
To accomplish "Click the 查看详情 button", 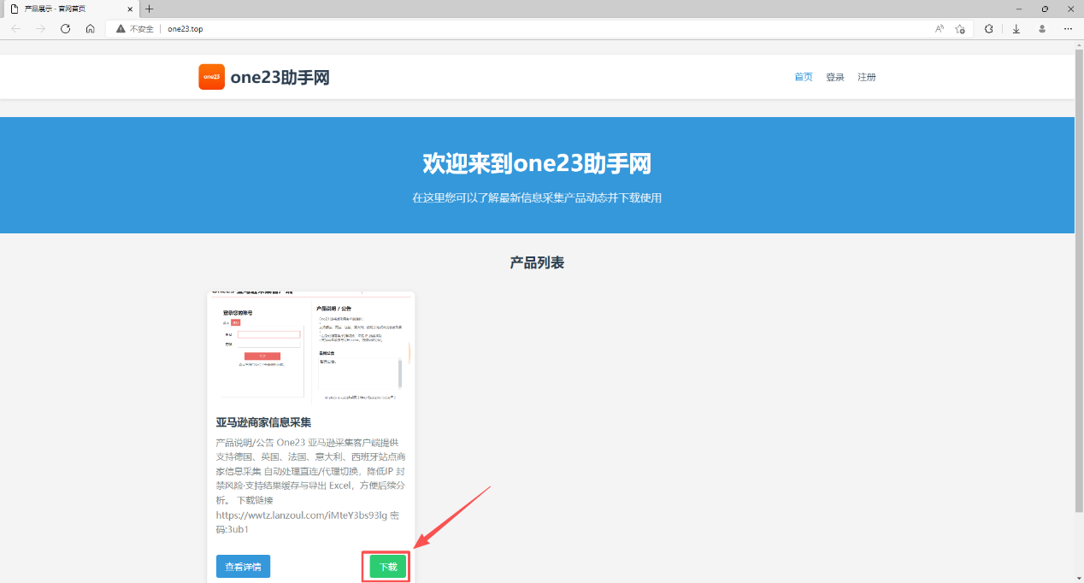I will click(x=242, y=566).
